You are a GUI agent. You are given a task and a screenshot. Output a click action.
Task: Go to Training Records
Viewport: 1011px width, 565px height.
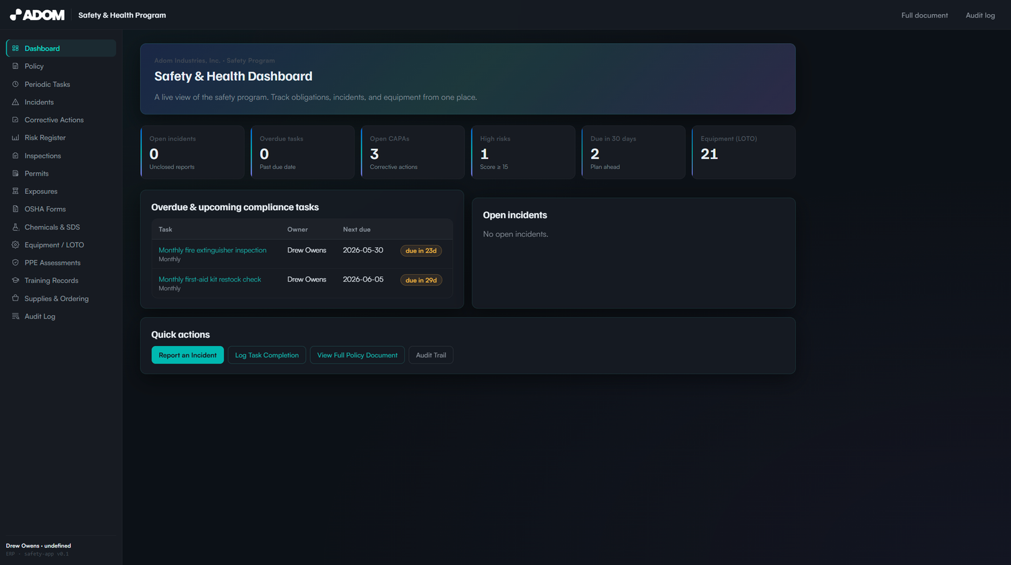61,280
